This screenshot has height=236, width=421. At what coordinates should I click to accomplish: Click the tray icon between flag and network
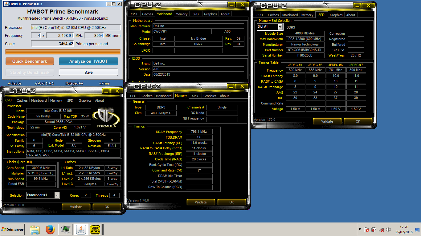pos(374,230)
